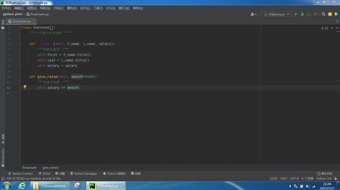Collapse the __init__ method fold marker
340x190 pixels.
tap(20, 44)
